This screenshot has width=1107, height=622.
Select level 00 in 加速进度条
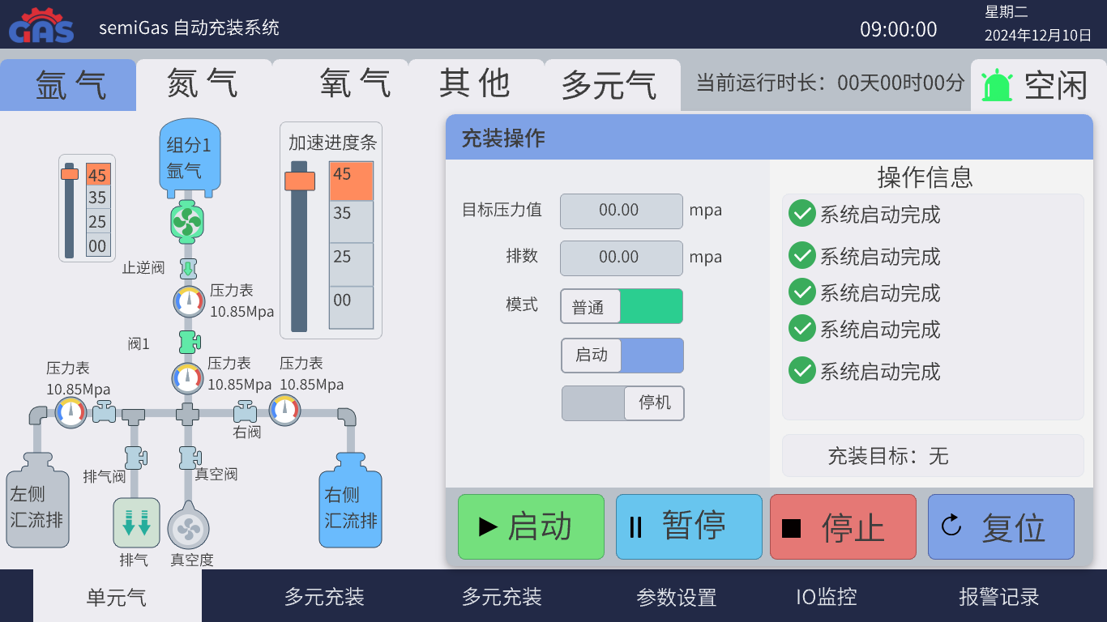coord(352,308)
